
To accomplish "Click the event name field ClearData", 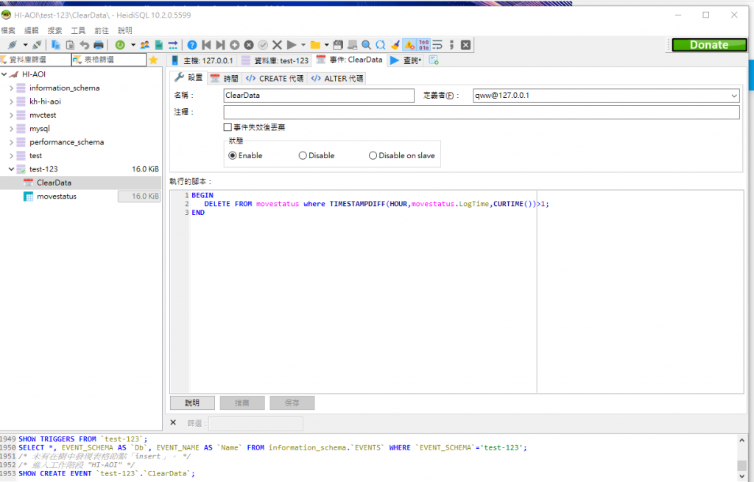I will 319,96.
